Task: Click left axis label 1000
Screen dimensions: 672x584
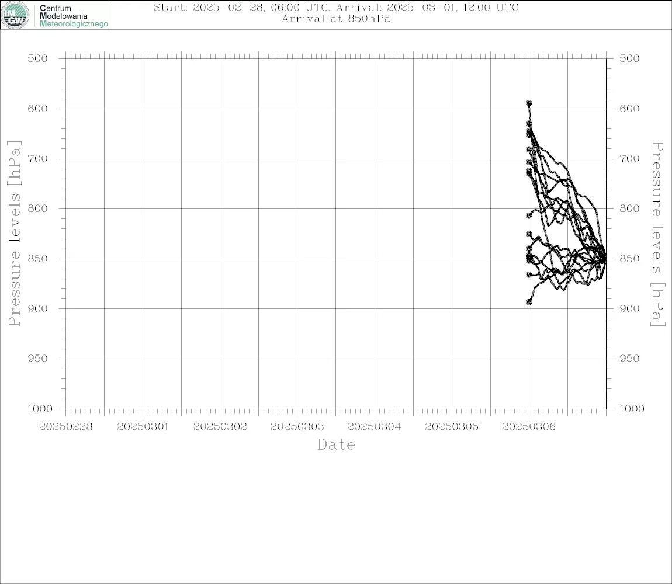Action: (40, 409)
